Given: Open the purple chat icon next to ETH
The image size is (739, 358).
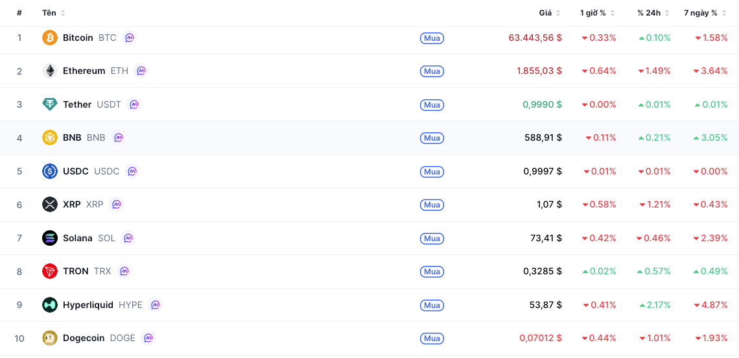Looking at the screenshot, I should (x=141, y=71).
